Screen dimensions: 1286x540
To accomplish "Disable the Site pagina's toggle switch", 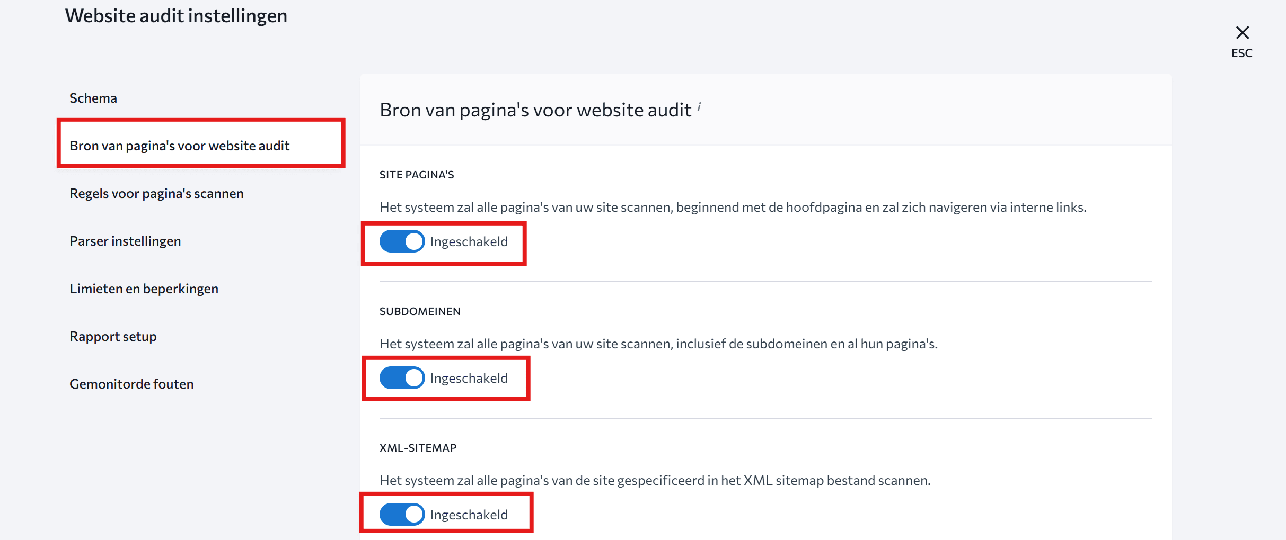I will tap(402, 241).
